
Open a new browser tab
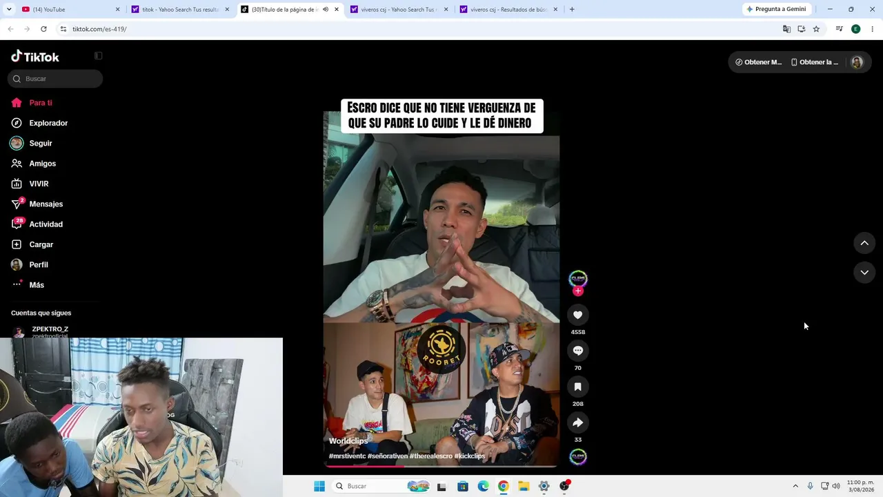click(572, 10)
